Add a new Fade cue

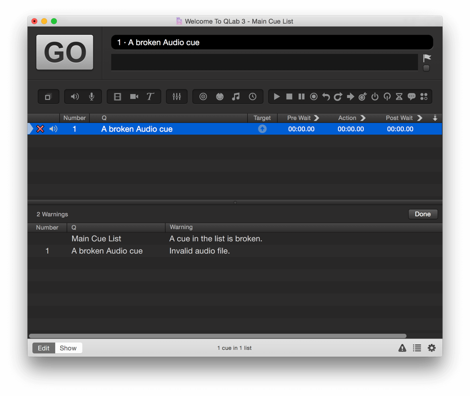click(x=177, y=97)
